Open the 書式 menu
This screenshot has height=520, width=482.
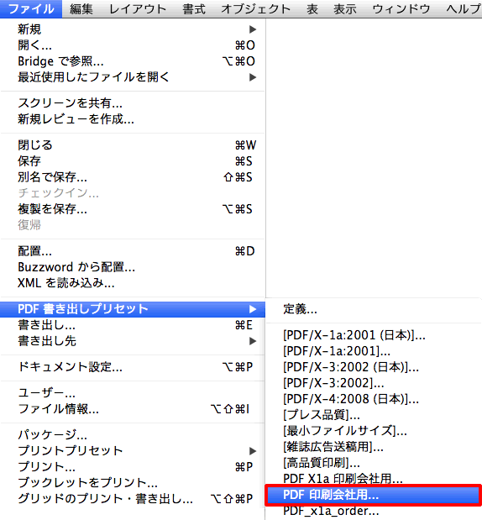[x=194, y=9]
